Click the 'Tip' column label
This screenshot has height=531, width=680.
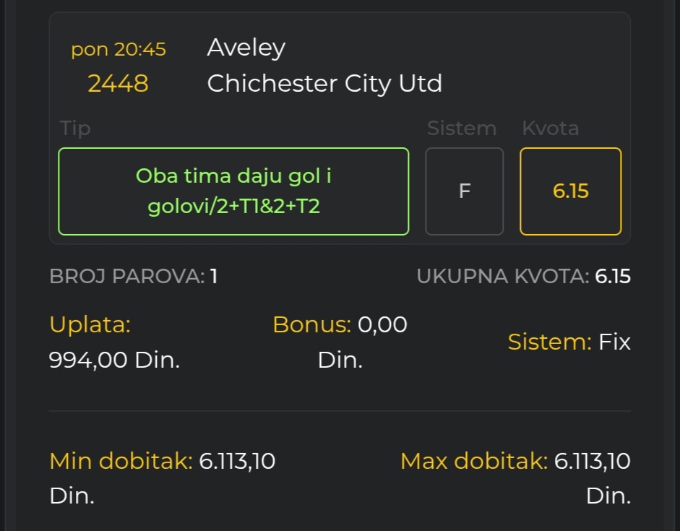point(75,129)
